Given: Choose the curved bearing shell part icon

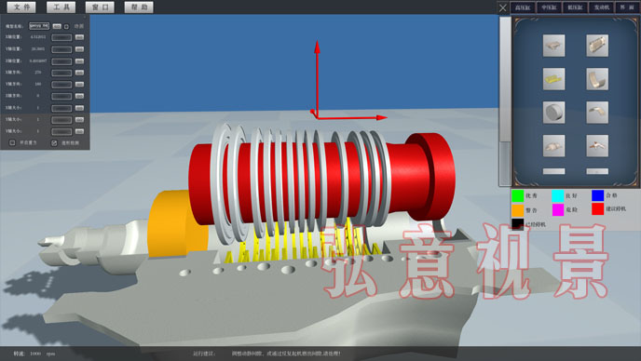Looking at the screenshot, I should [597, 79].
